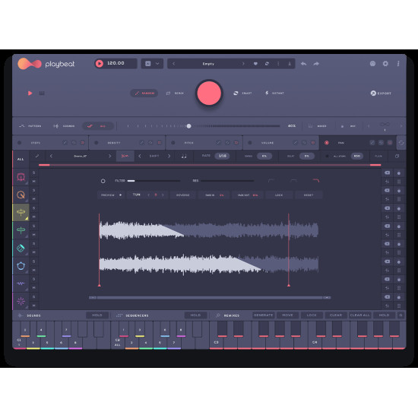Undo the last action
This screenshot has height=418, width=418.
point(304,64)
